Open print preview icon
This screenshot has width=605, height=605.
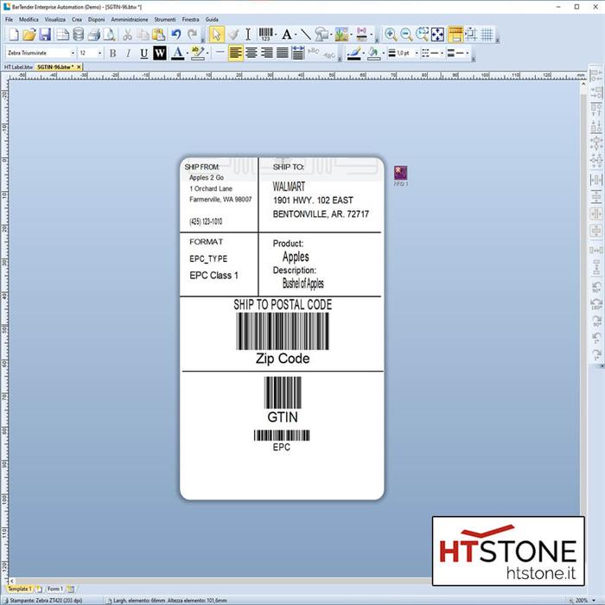[x=110, y=35]
